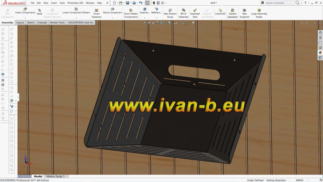Open the File menu
Image resolution: width=323 pixels, height=182 pixels.
[32, 3]
